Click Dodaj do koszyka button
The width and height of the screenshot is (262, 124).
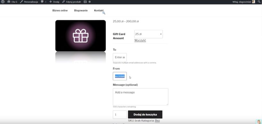click(x=145, y=114)
